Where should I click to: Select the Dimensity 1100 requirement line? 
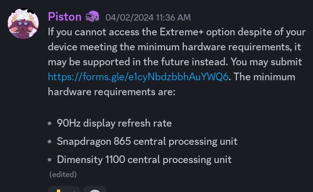pos(144,159)
